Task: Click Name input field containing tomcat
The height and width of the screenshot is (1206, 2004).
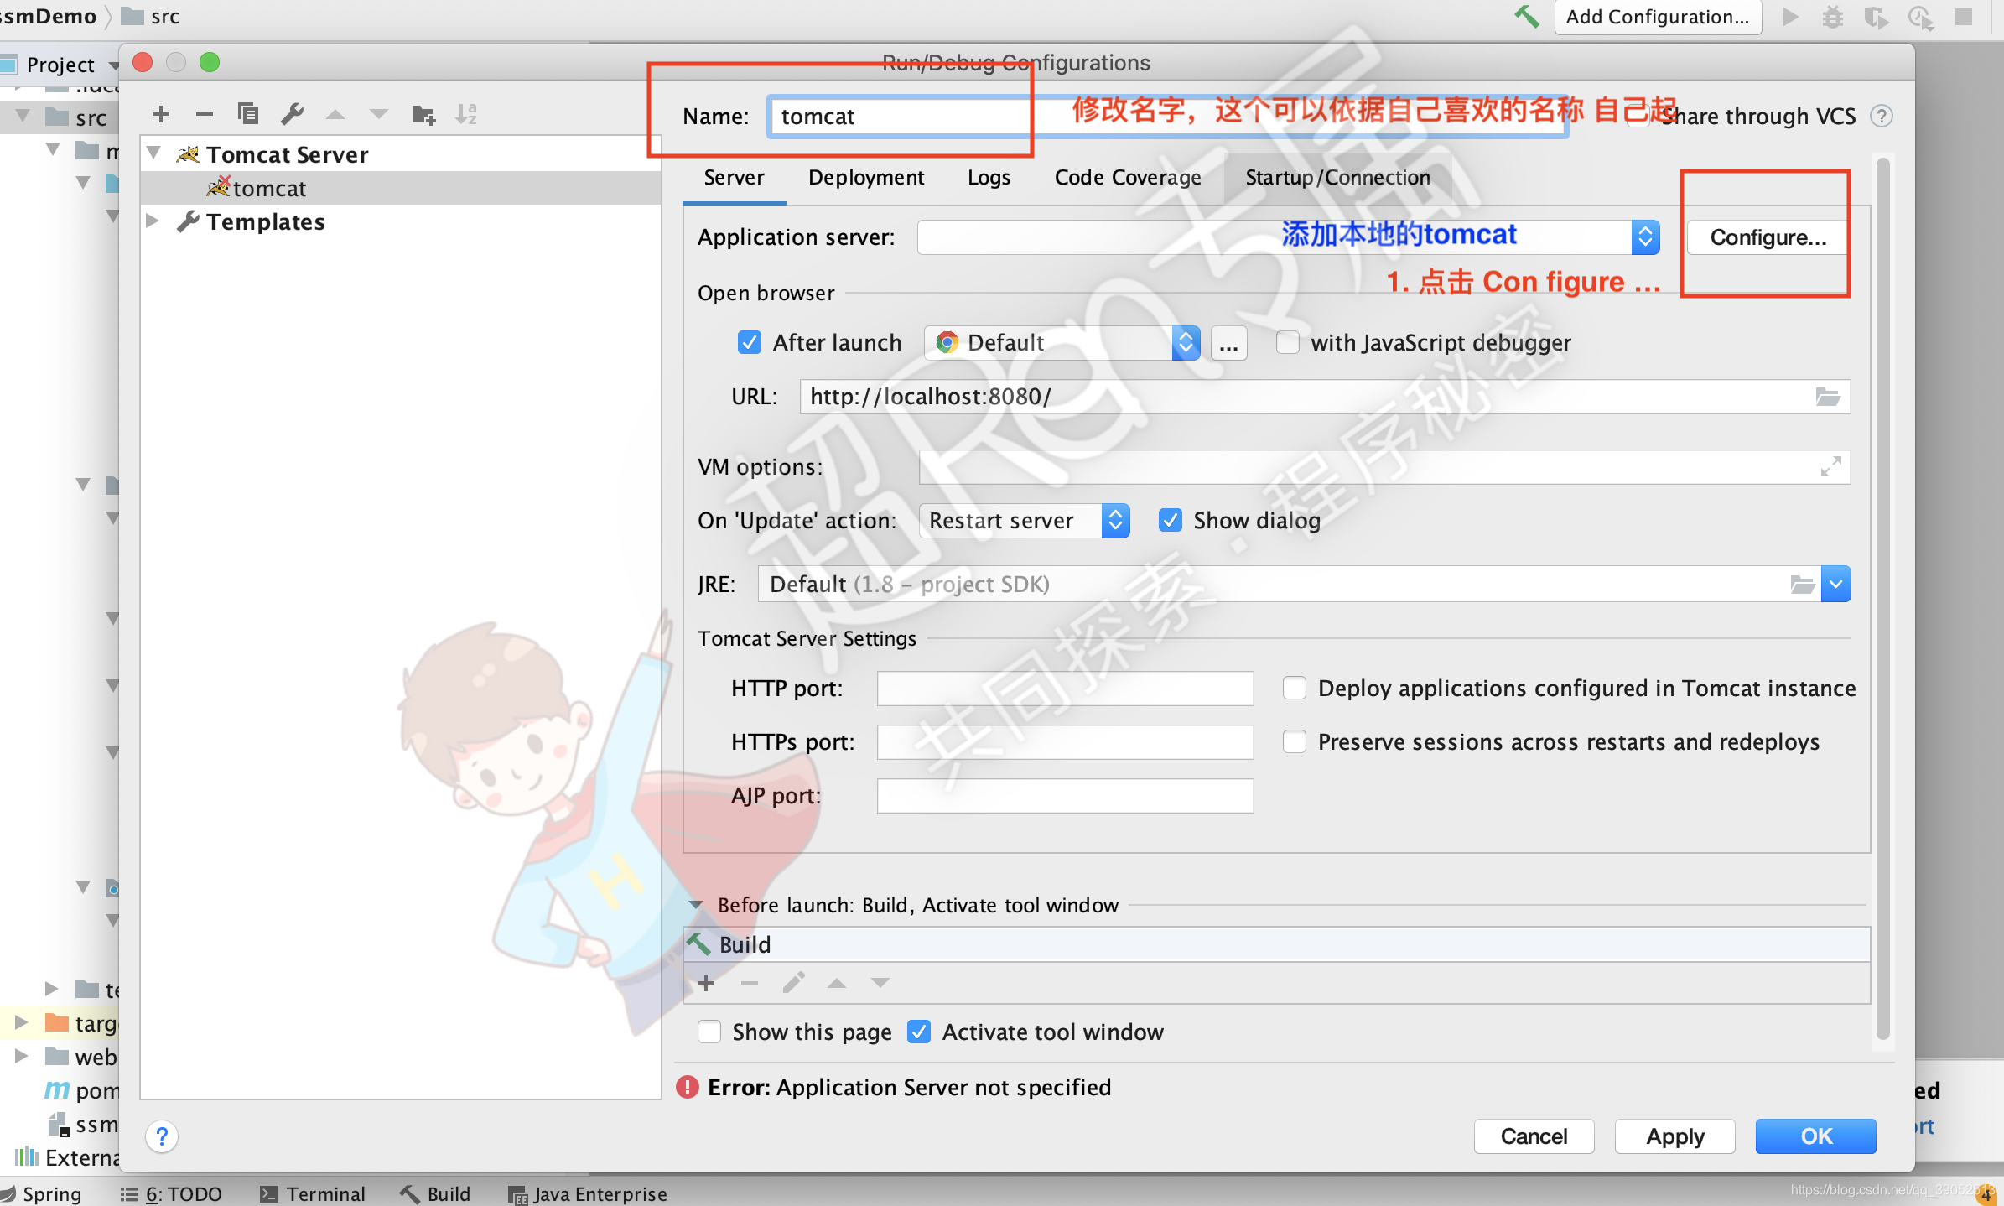Action: (x=1169, y=116)
